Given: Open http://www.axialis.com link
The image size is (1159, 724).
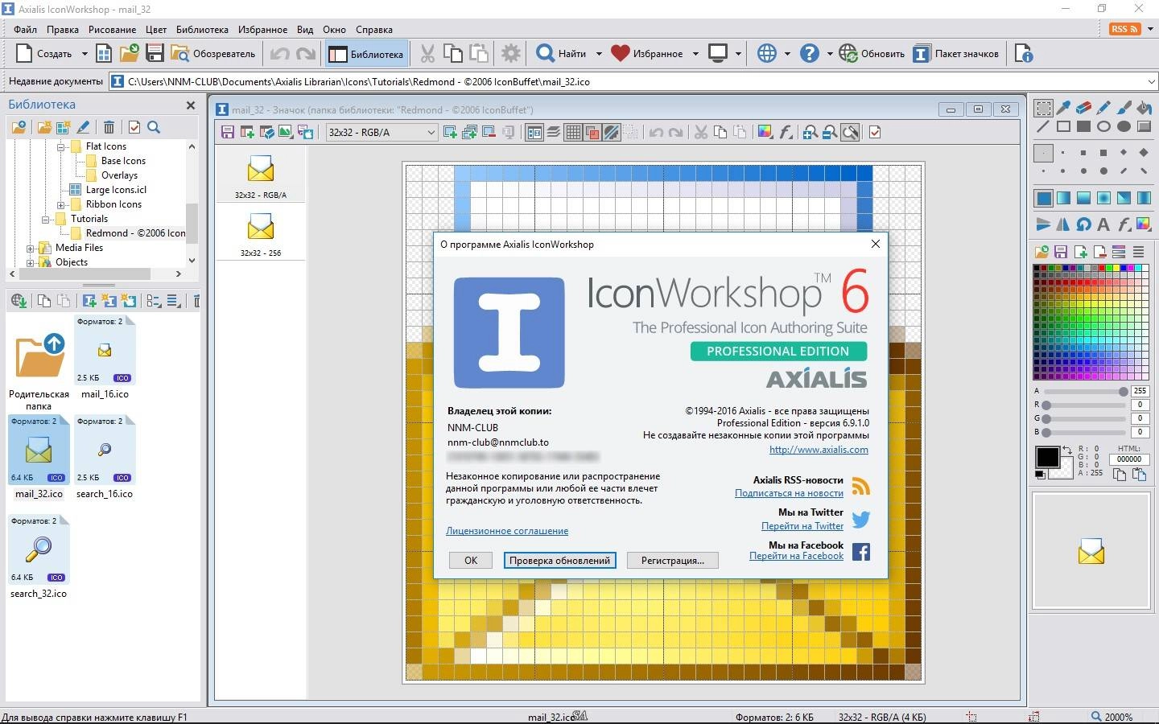Looking at the screenshot, I should click(x=819, y=450).
